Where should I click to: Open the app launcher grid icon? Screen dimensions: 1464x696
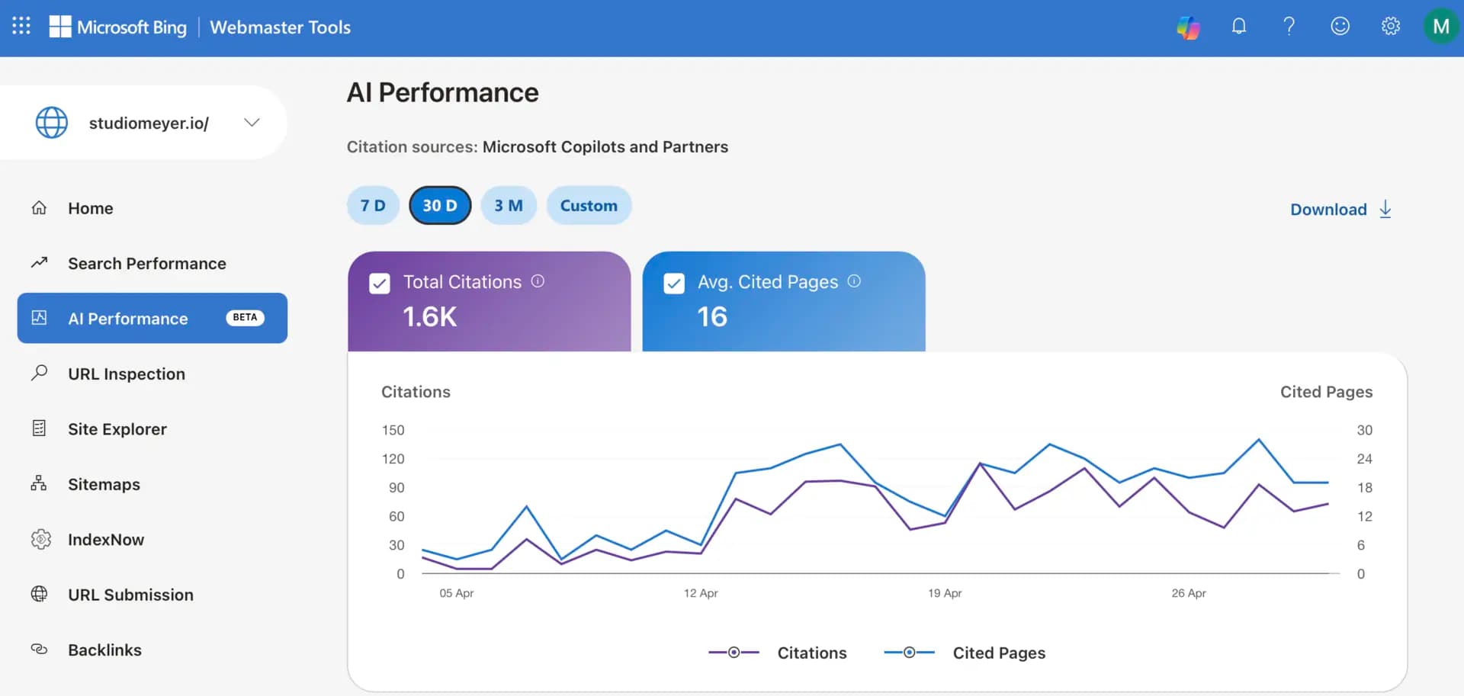click(21, 26)
